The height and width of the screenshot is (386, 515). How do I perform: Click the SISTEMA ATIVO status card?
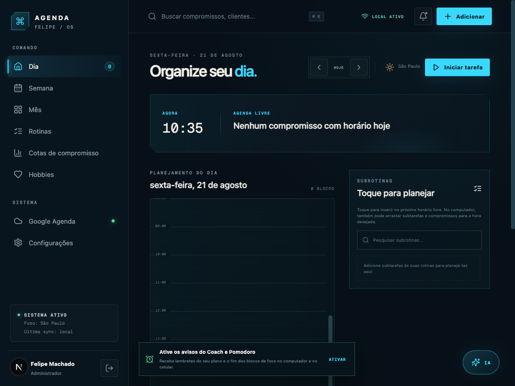(x=64, y=323)
